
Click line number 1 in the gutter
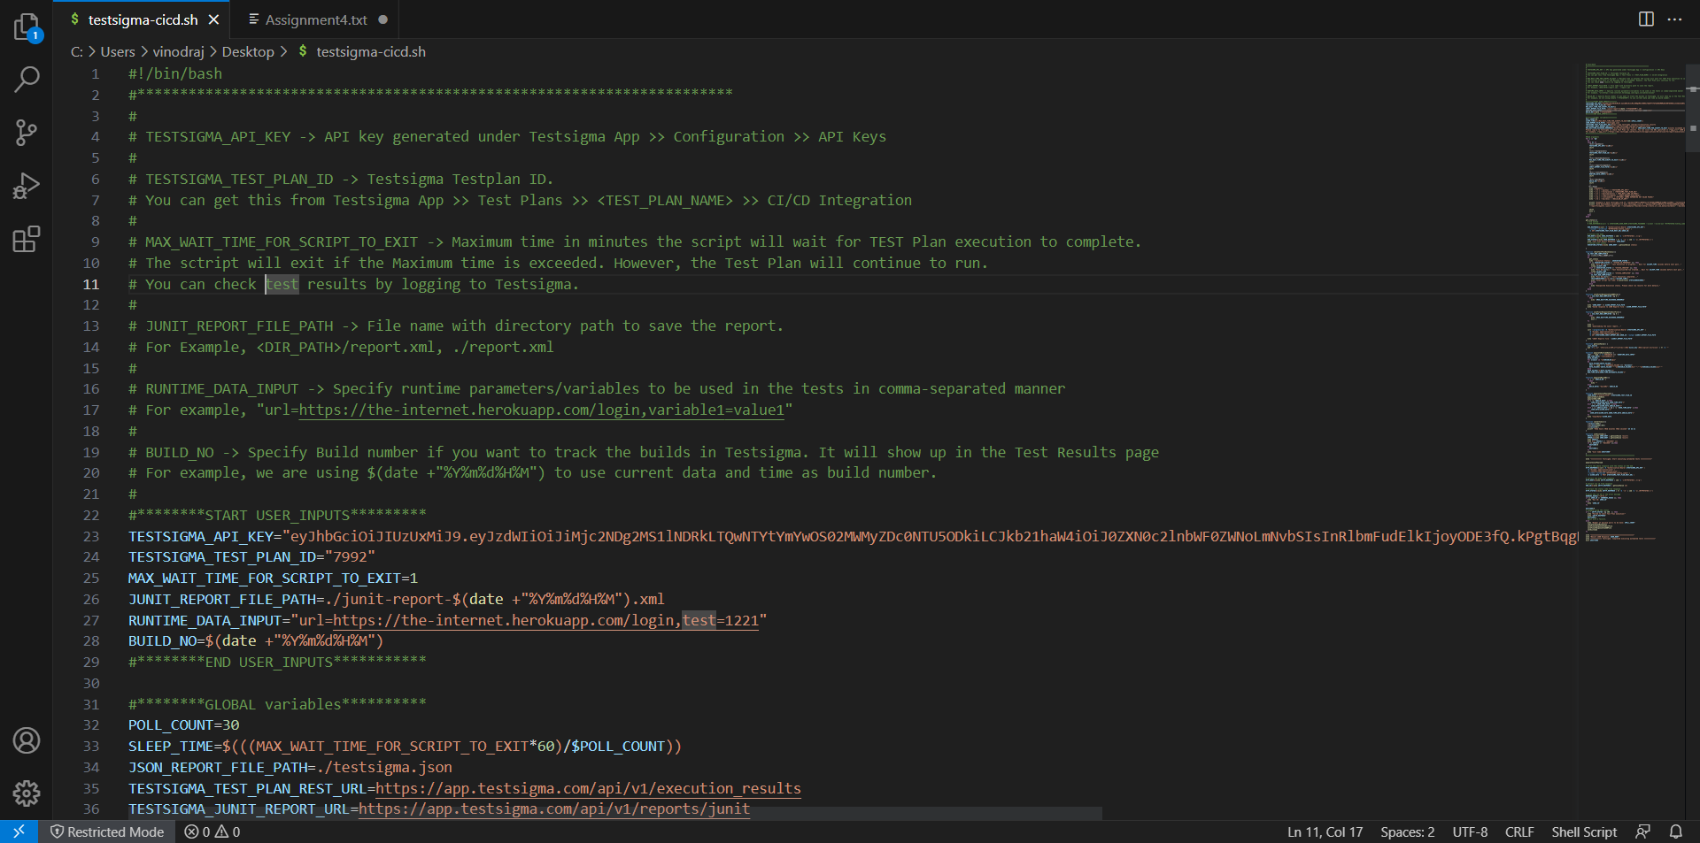[96, 73]
